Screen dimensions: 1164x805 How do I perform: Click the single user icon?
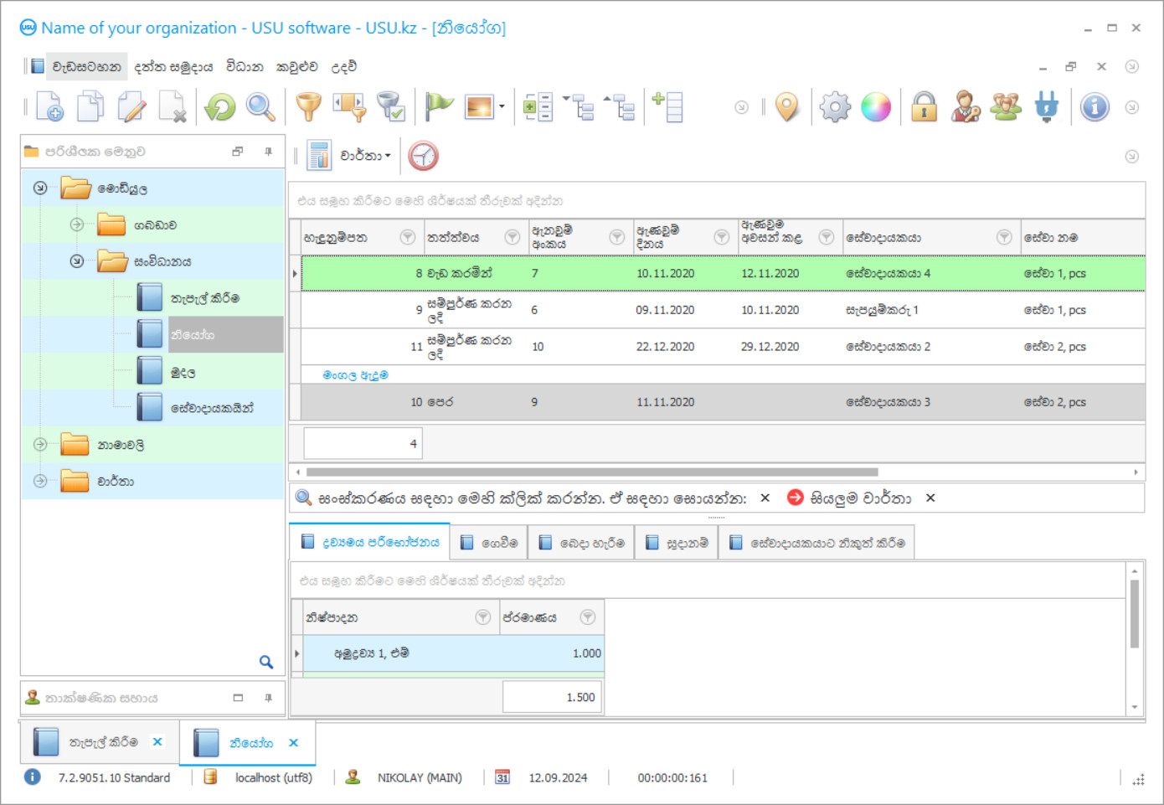point(965,106)
